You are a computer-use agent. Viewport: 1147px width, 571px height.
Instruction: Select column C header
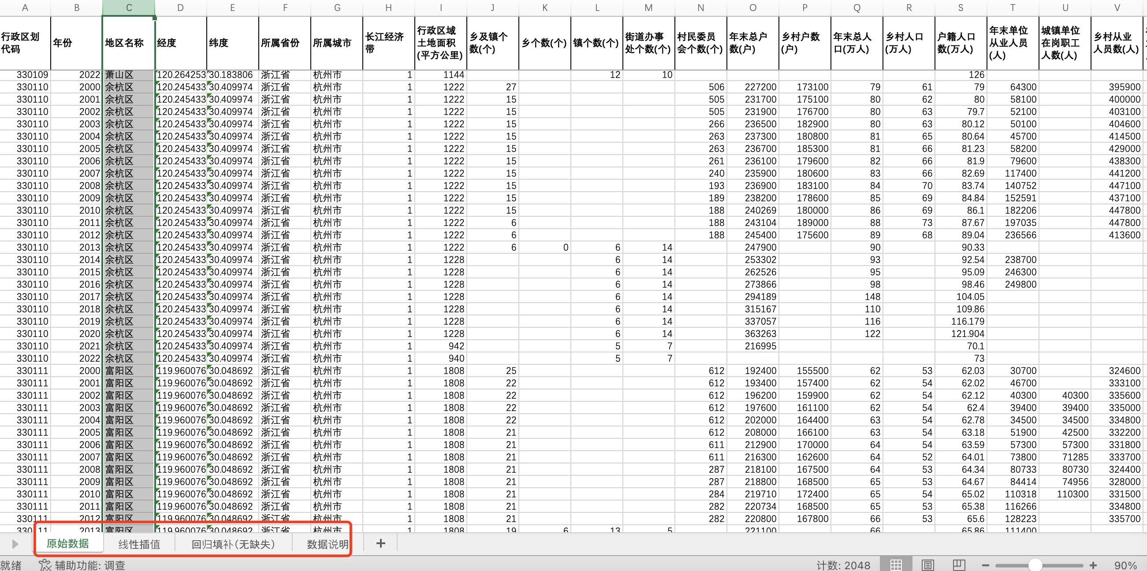129,7
